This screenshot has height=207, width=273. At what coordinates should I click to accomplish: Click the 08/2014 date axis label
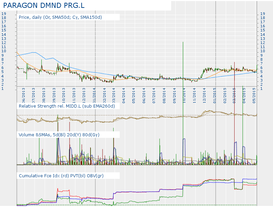point(164,96)
